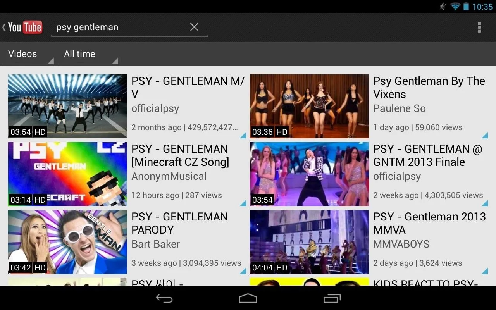Viewport: 496px width, 310px height.
Task: Tap '2 weeks ago | 4,303,505 views' text
Action: 428,195
